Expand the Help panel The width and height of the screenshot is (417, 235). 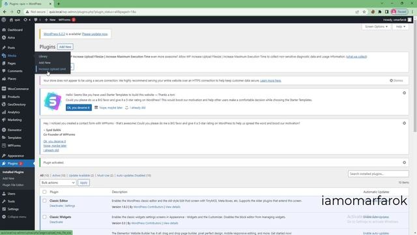(x=400, y=27)
